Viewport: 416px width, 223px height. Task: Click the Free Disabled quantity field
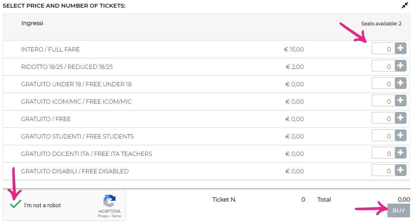pos(383,171)
